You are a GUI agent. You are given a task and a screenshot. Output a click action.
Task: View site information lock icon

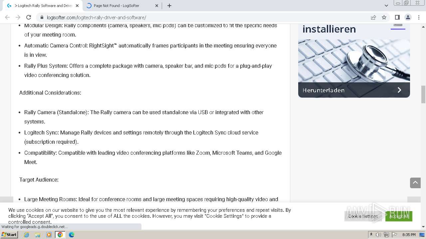(42, 17)
